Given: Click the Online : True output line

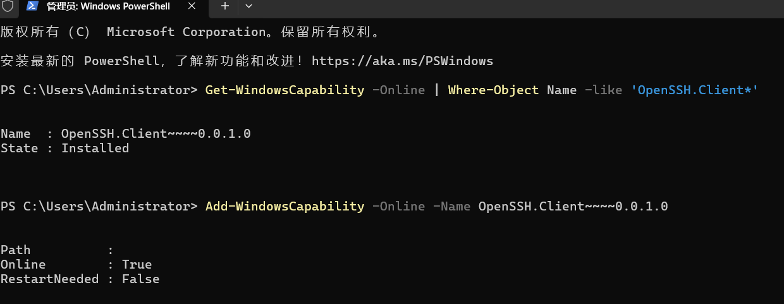Looking at the screenshot, I should [76, 265].
